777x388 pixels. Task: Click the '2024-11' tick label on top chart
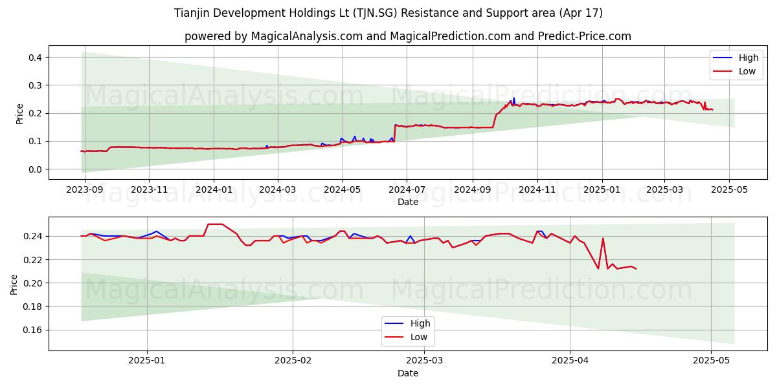[537, 190]
